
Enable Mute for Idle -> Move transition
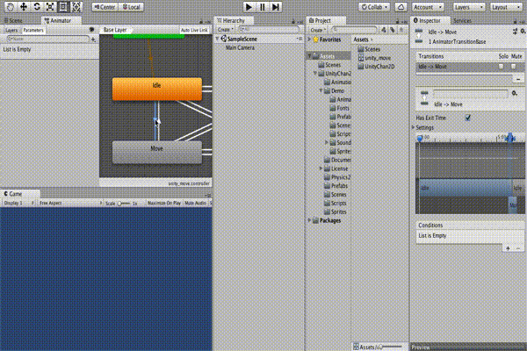pos(514,67)
